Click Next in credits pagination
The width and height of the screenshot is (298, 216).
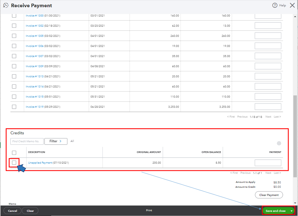point(268,173)
